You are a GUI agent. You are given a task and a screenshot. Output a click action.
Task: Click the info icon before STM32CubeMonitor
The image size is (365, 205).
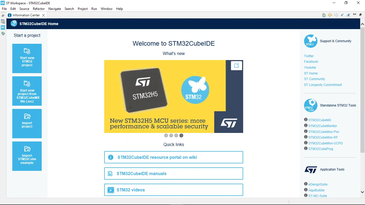(306, 125)
